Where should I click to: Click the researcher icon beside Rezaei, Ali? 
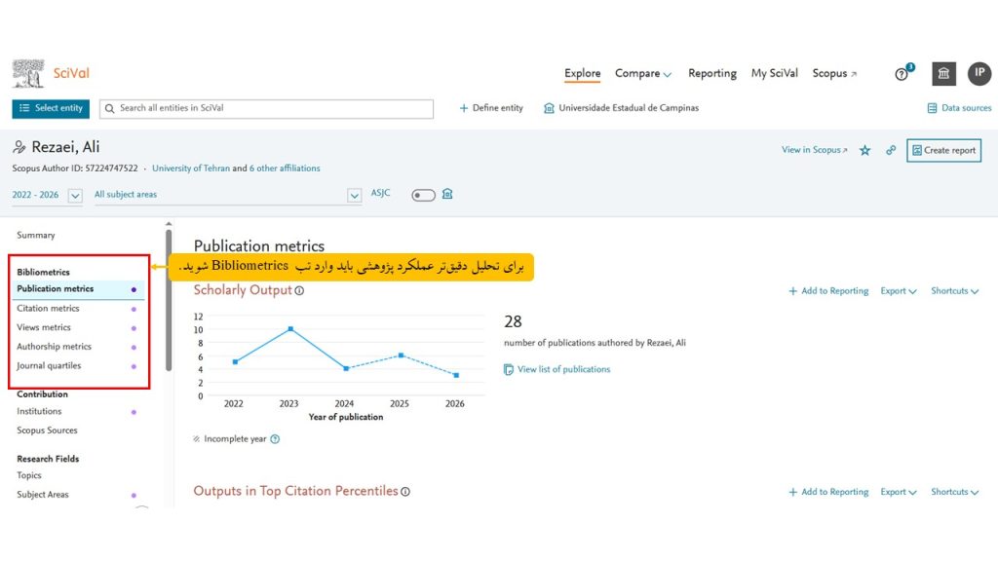point(19,148)
